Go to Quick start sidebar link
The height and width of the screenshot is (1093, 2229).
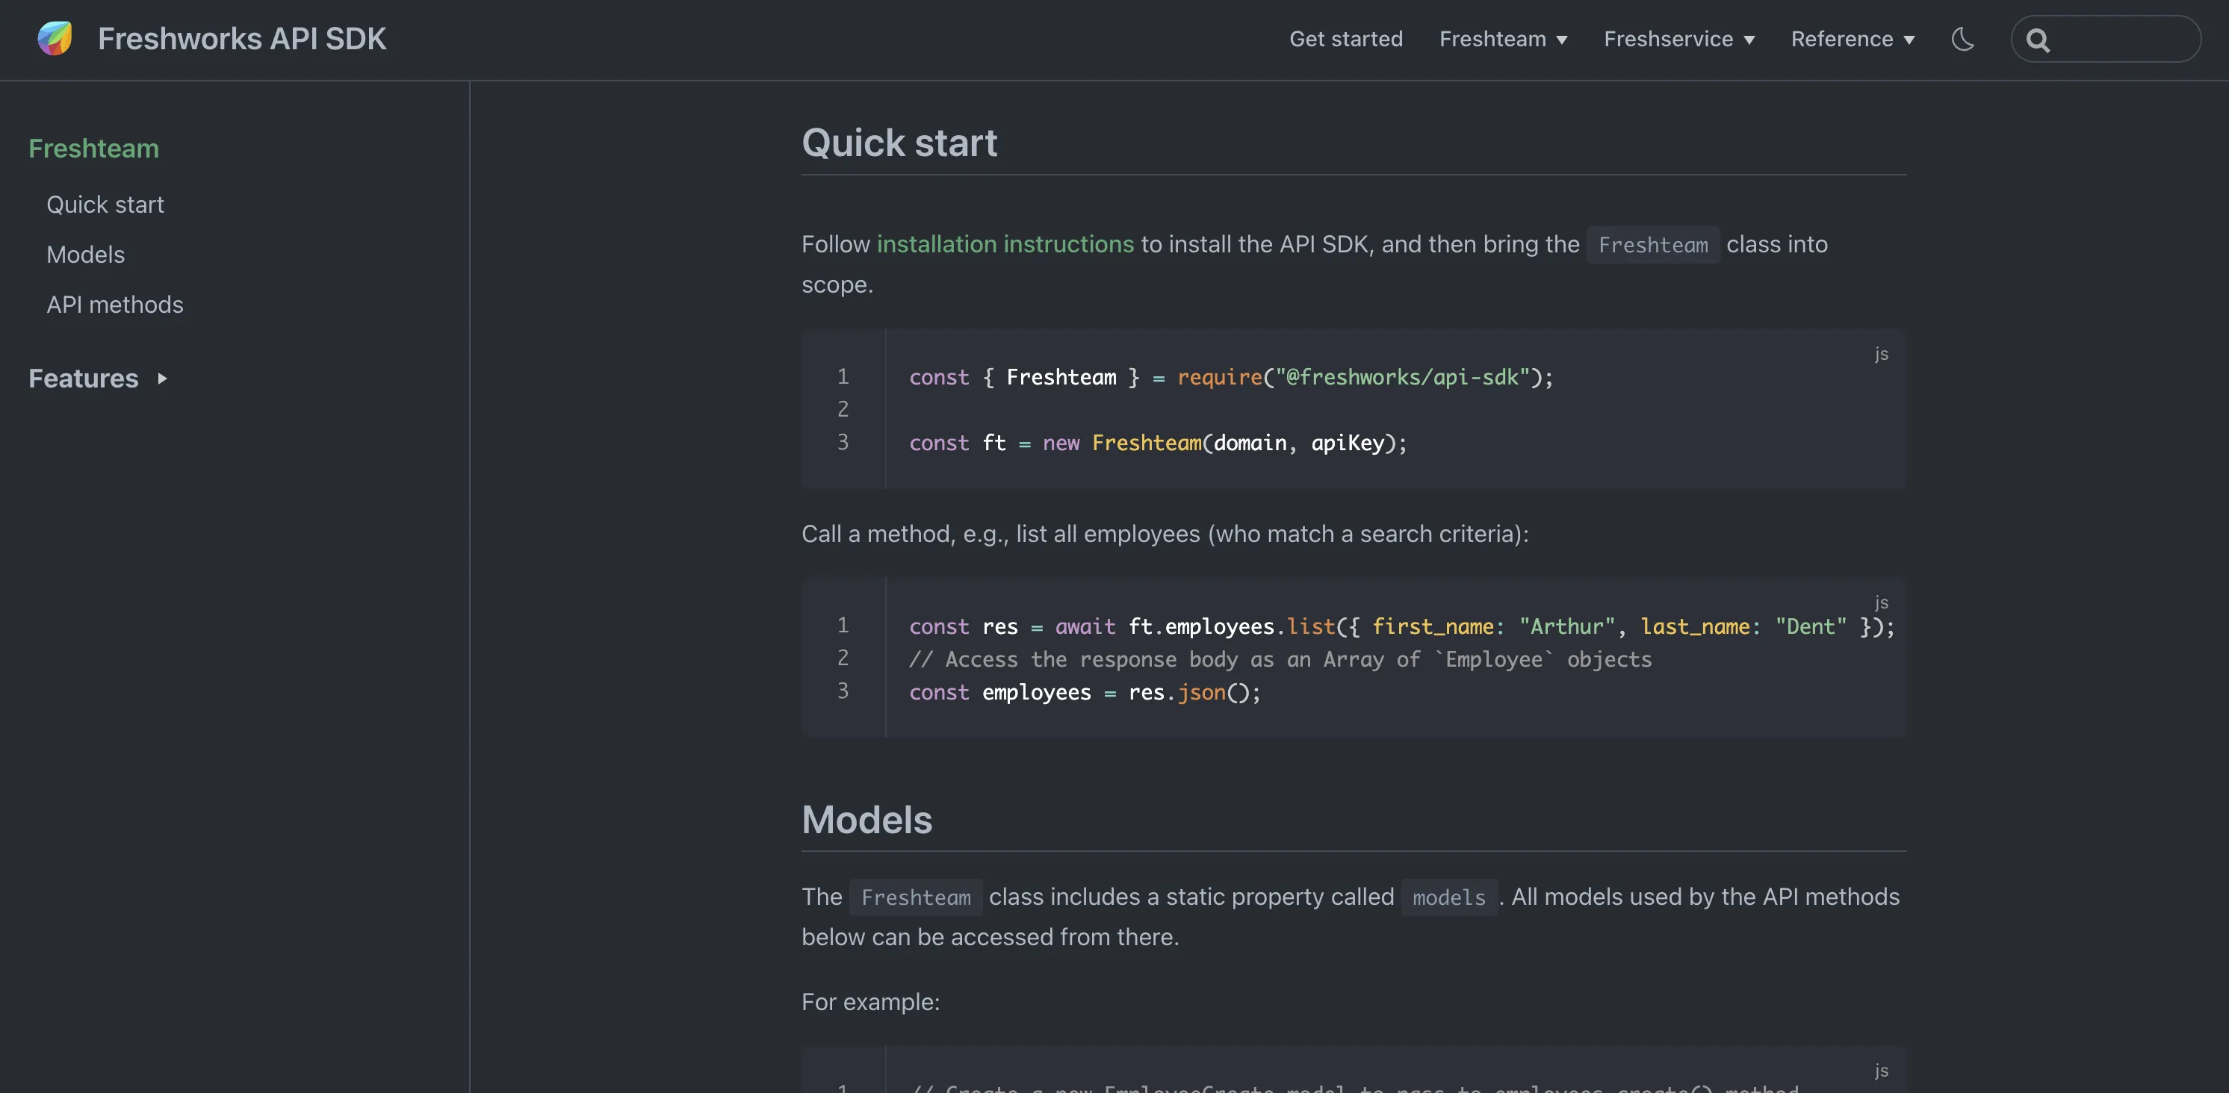105,205
